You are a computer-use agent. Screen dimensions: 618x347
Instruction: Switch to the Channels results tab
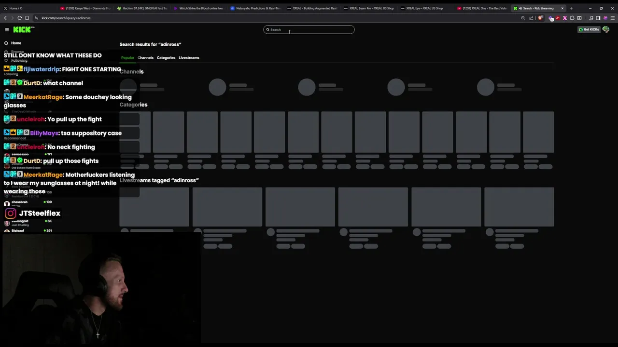click(x=145, y=58)
